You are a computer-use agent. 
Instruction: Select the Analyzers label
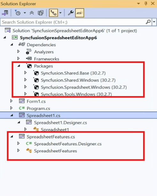point(44,52)
